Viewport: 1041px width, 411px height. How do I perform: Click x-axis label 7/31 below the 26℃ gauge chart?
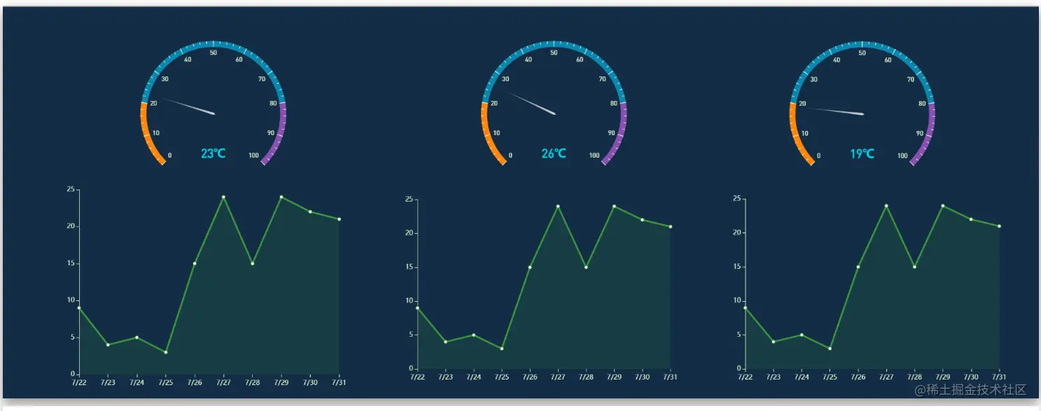[670, 377]
